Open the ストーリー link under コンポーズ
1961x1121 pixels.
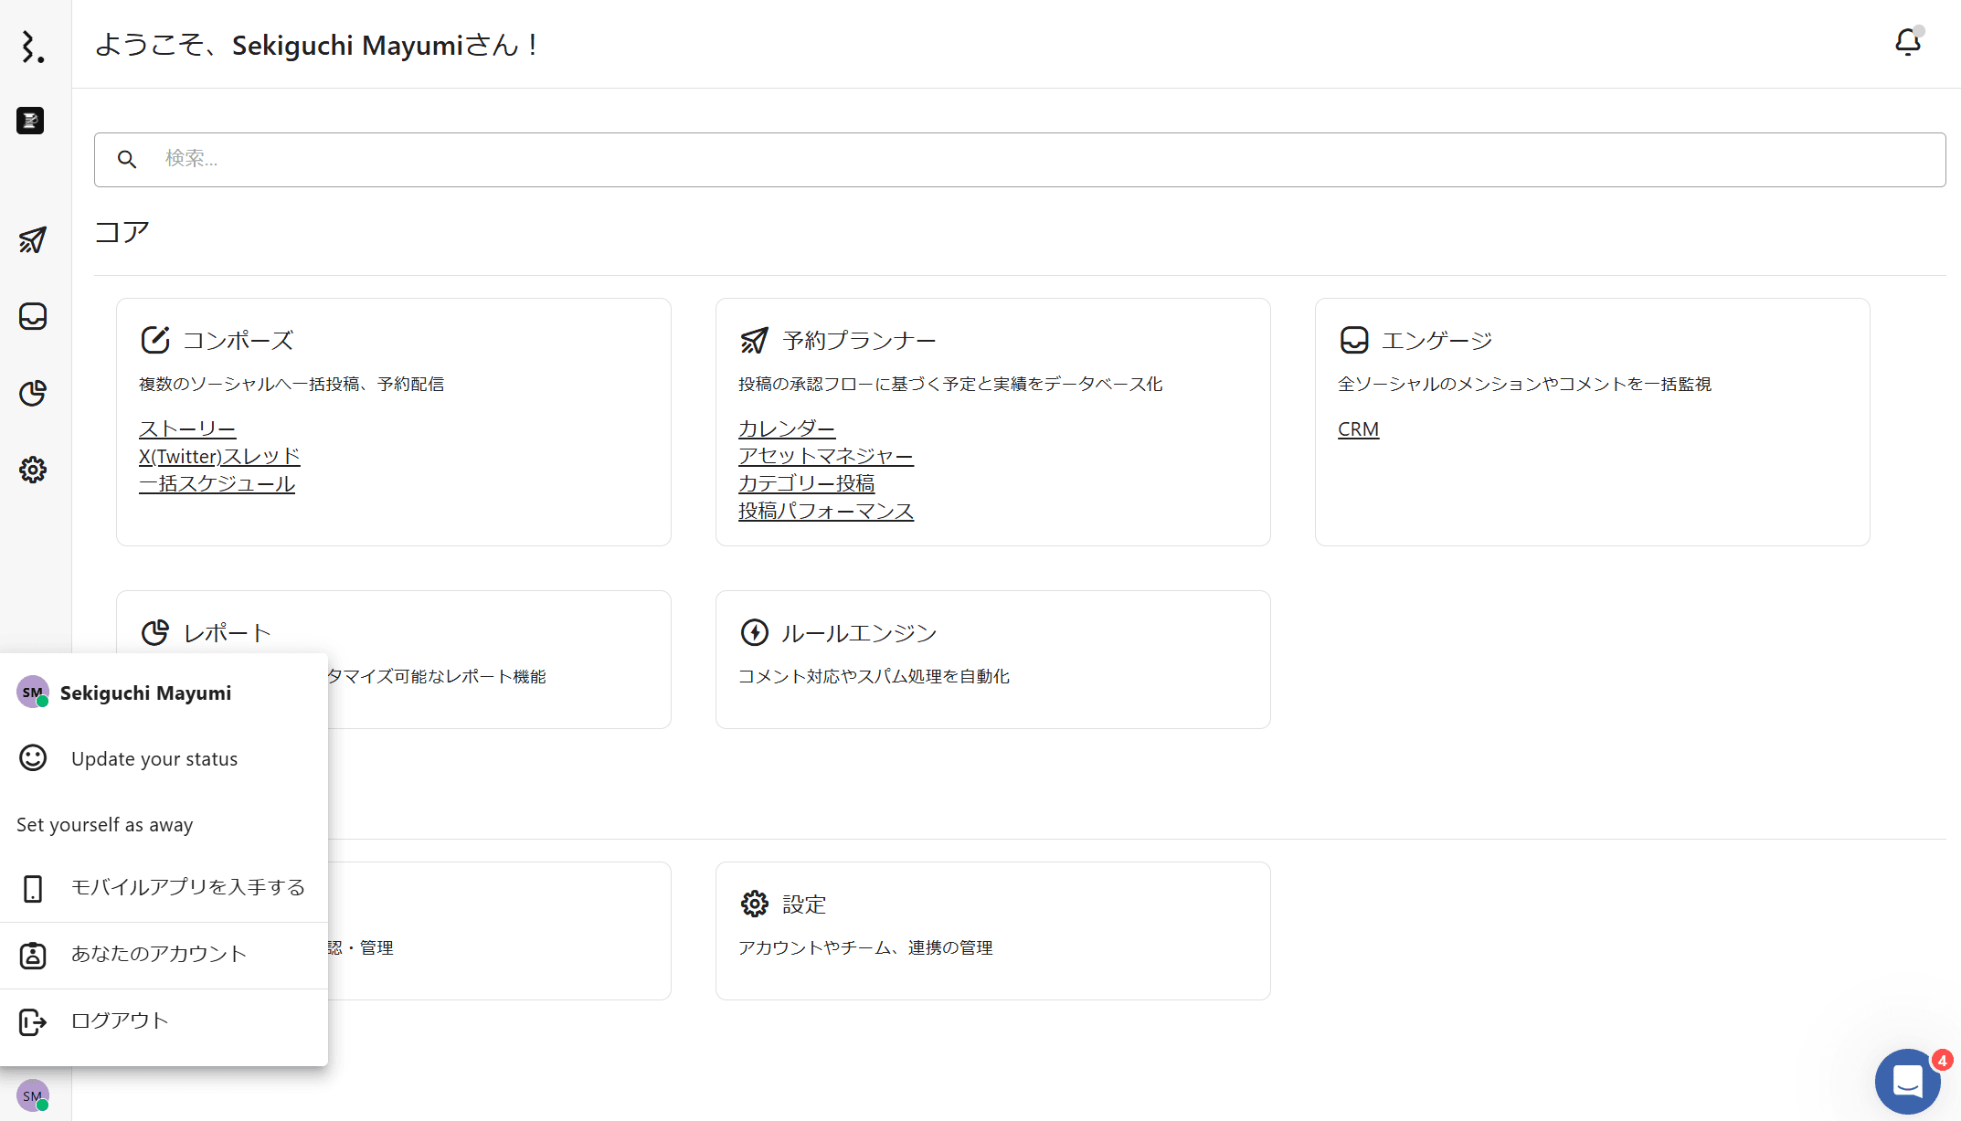(187, 428)
